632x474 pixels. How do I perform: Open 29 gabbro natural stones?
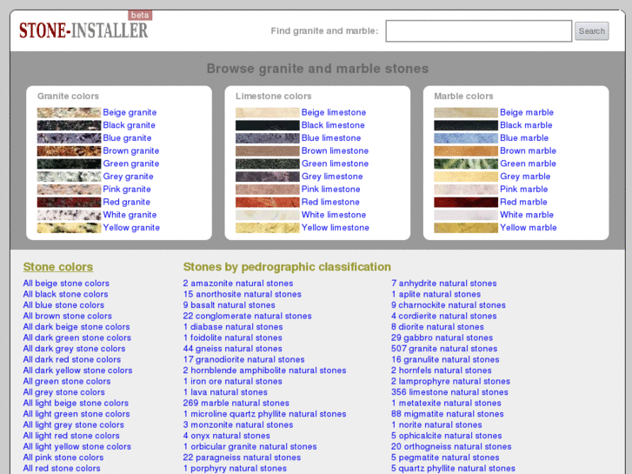click(442, 337)
